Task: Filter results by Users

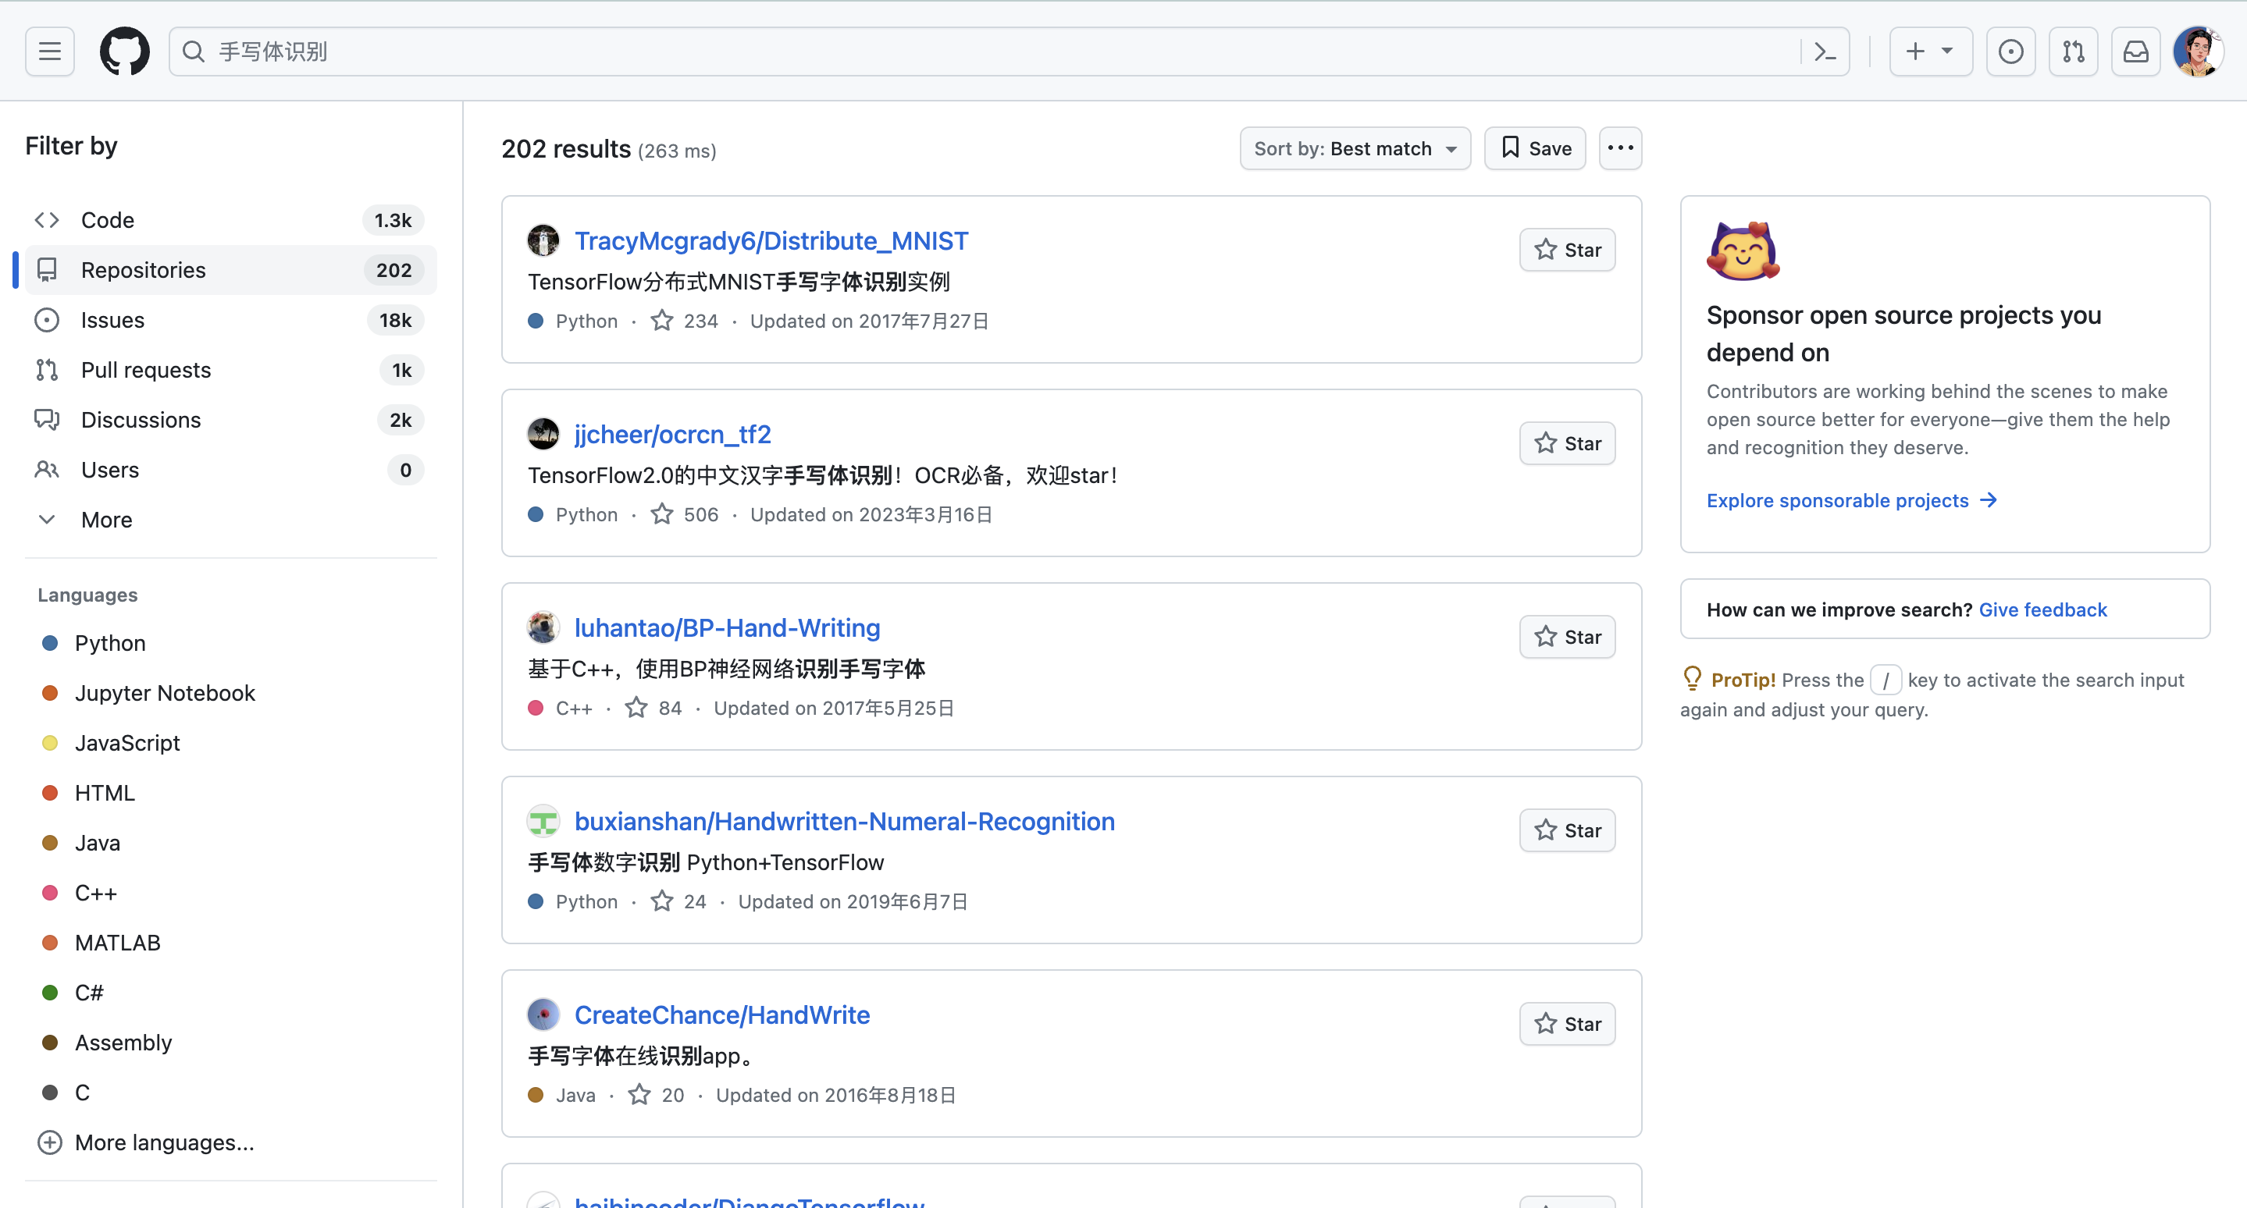Action: tap(230, 470)
